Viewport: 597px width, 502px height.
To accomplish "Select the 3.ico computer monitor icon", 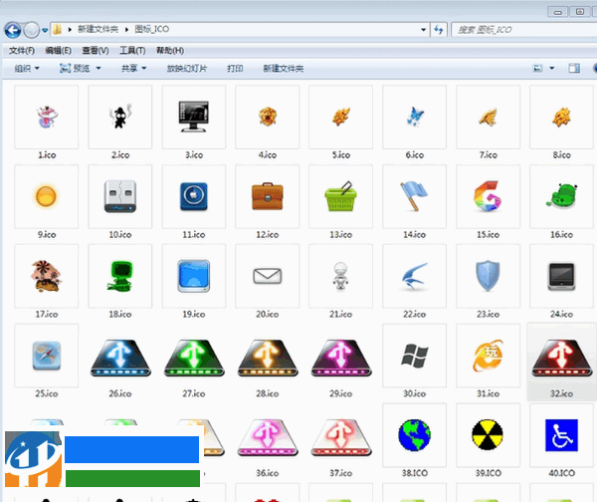I will click(194, 117).
